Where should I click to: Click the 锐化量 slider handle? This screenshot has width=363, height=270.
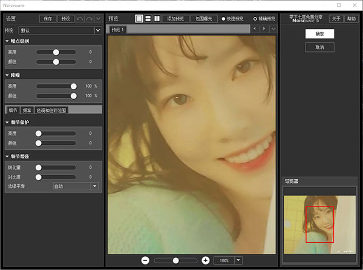38,167
